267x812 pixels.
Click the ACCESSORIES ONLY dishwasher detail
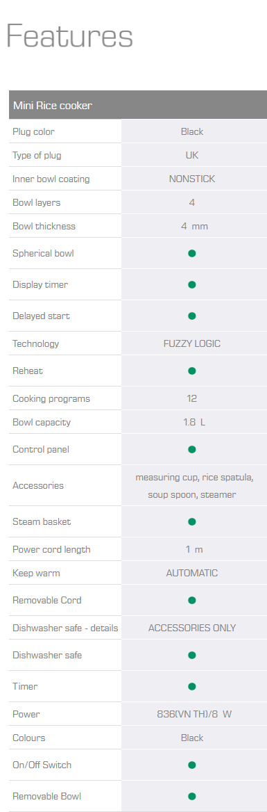pos(192,628)
